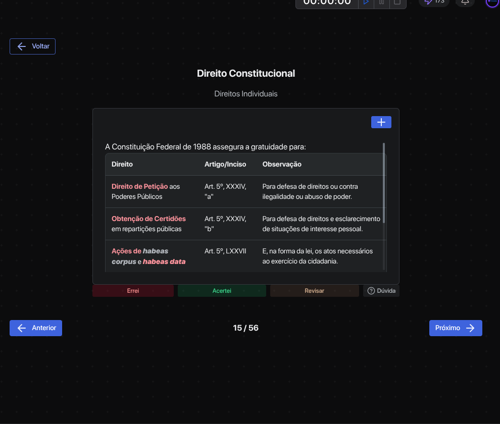Click the timer display 00:00:00
Viewport: 500px width, 424px height.
coord(327,2)
